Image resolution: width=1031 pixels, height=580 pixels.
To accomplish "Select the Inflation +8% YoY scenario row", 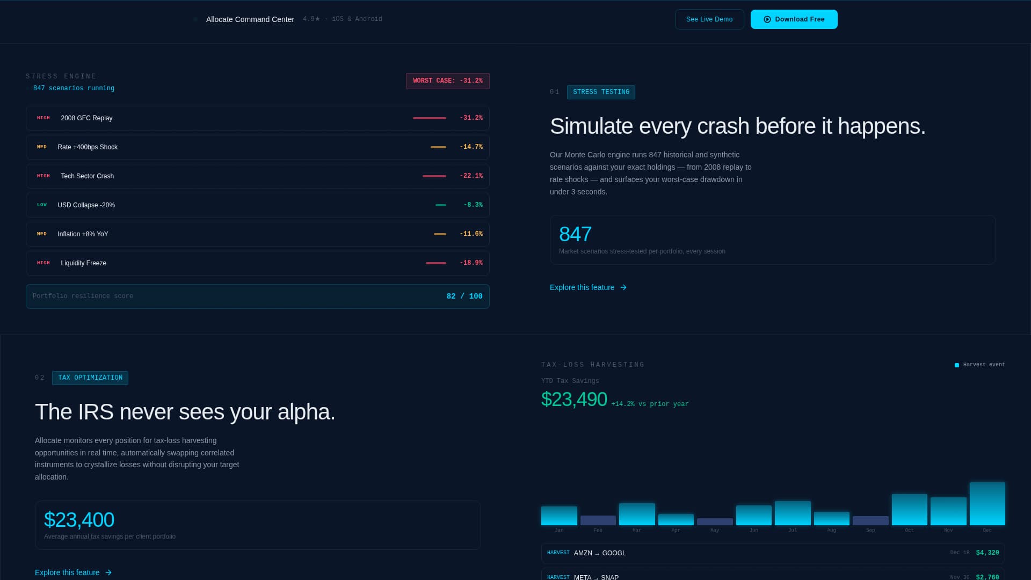I will tap(258, 234).
